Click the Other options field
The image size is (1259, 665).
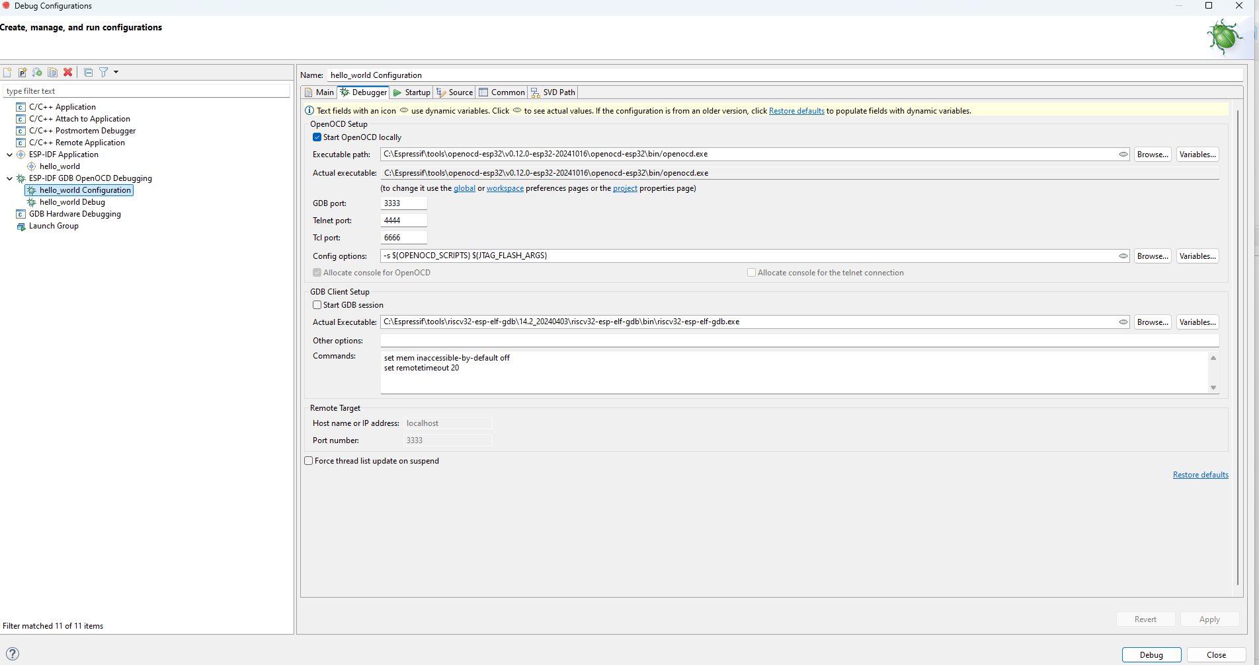[x=799, y=341]
